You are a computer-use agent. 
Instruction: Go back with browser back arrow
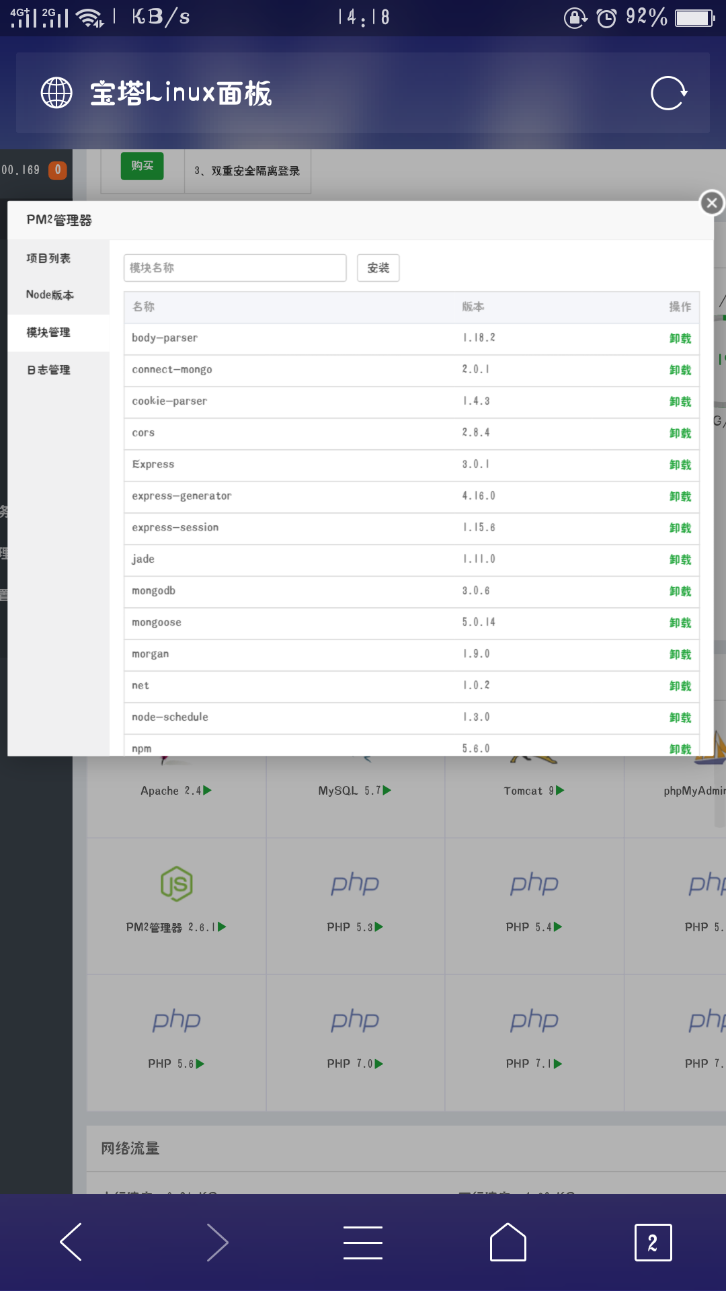click(x=71, y=1242)
